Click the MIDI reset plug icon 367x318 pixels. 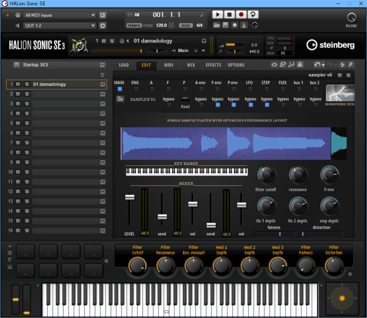(x=18, y=15)
